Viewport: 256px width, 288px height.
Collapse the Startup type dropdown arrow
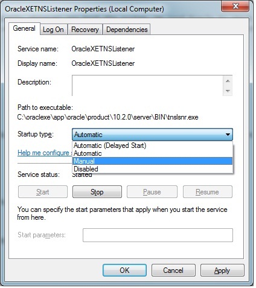click(228, 135)
